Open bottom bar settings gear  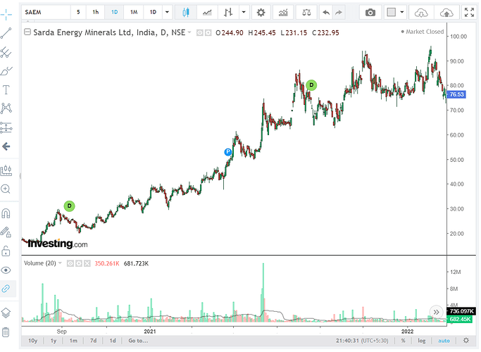click(x=466, y=341)
